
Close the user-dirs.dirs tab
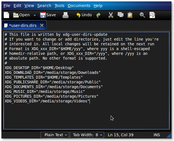point(42,25)
